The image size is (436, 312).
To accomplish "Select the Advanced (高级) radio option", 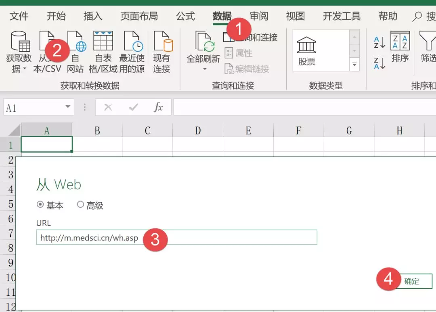I will click(x=80, y=204).
